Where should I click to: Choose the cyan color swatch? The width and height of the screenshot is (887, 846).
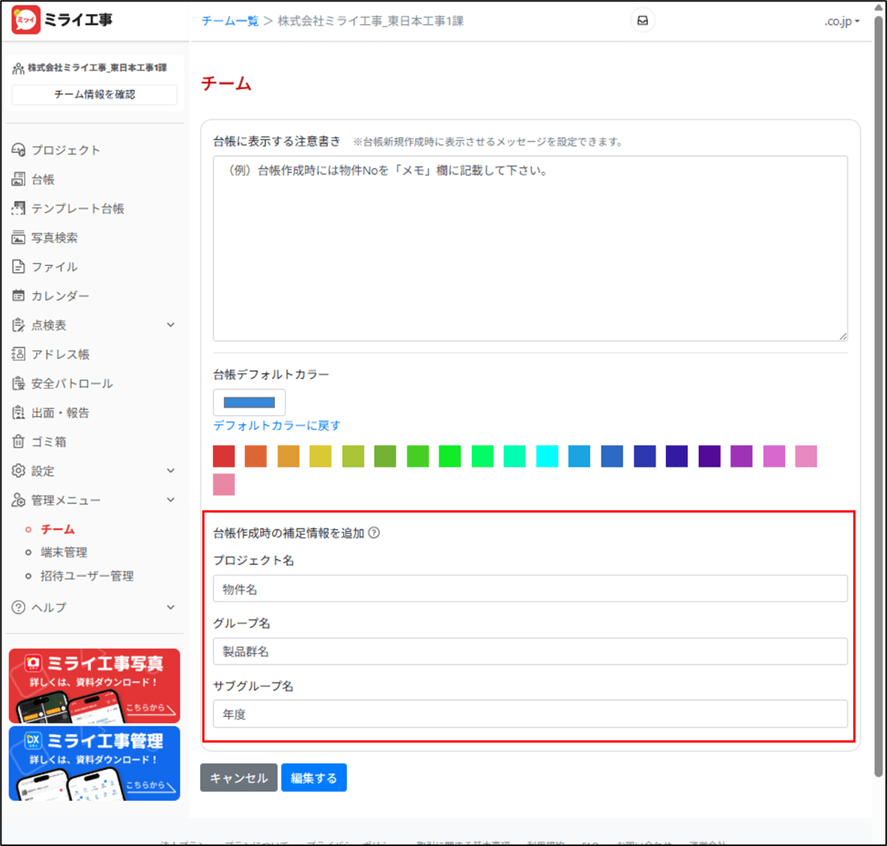click(547, 456)
